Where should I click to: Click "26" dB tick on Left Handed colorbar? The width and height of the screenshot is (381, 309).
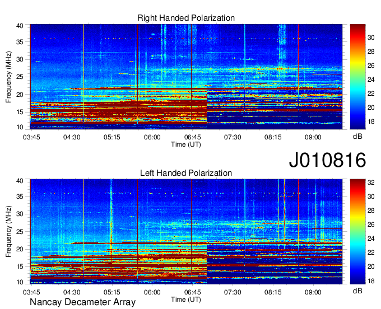[371, 225]
